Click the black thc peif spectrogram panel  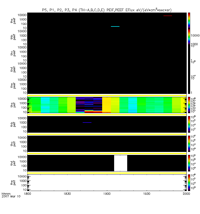pyautogui.click(x=107, y=144)
